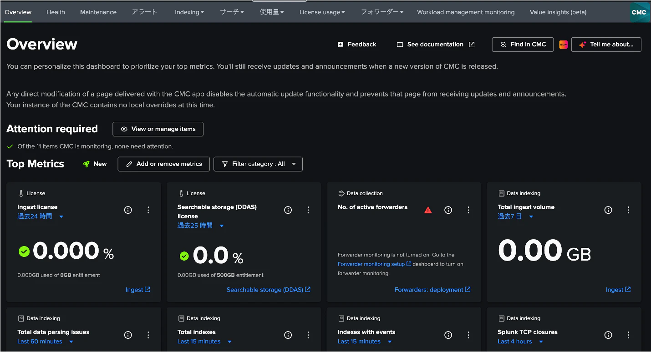
Task: Show info for Total data parsing issues
Action: [x=128, y=335]
